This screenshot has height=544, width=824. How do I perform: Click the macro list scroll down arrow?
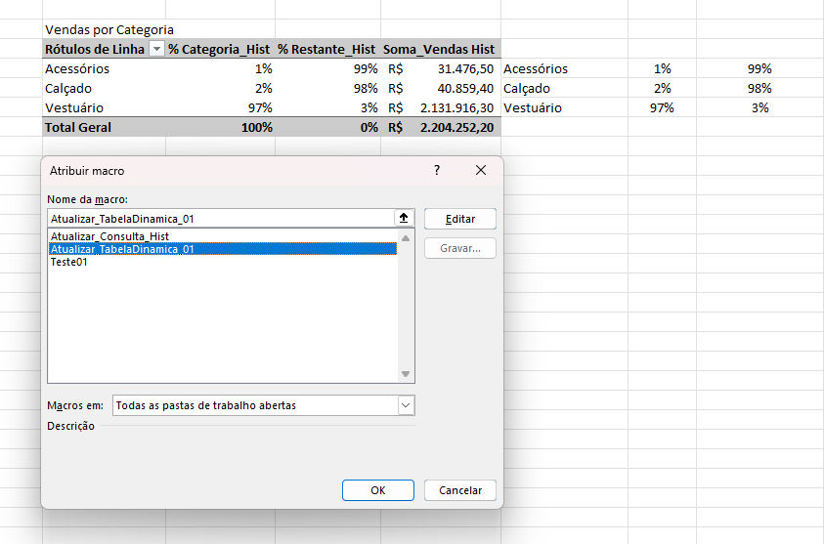[x=406, y=374]
